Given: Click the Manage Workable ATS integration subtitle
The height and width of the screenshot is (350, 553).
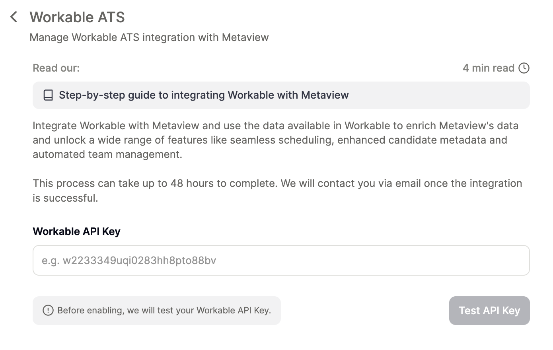Looking at the screenshot, I should (149, 37).
